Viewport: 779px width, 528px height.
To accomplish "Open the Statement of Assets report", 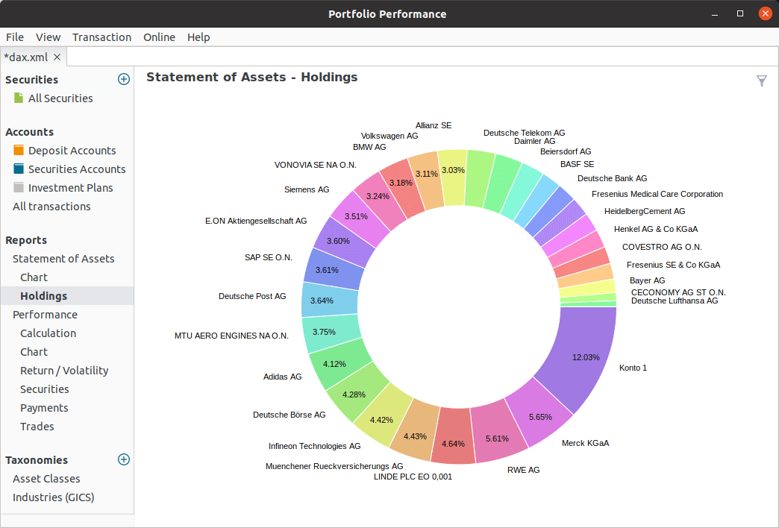I will pos(63,258).
